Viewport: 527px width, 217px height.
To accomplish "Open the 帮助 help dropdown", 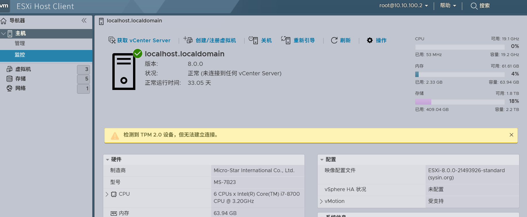I will tap(448, 5).
